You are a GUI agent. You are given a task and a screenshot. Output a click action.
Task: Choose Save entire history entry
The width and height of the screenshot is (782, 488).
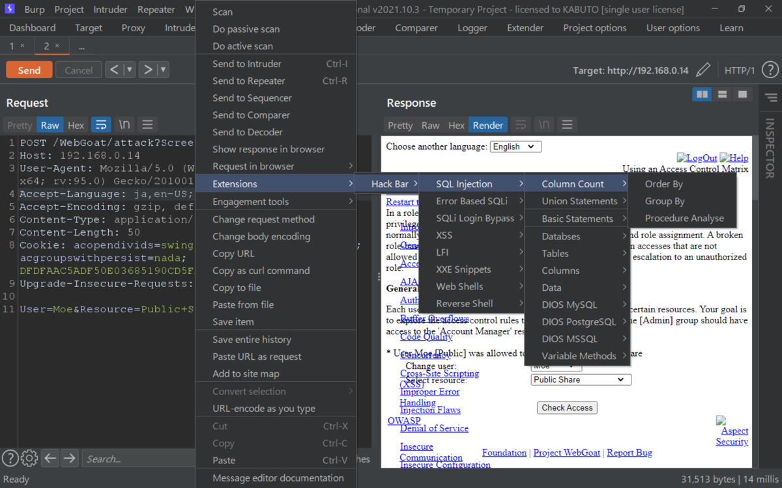[x=276, y=340]
